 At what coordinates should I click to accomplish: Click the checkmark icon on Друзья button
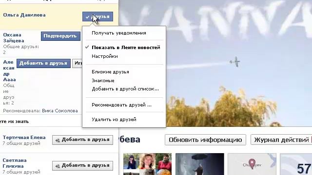pyautogui.click(x=87, y=17)
